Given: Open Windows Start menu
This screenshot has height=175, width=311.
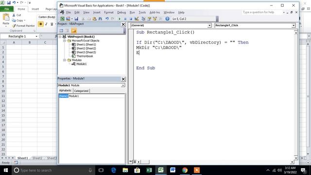Looking at the screenshot, I should 6,170.
